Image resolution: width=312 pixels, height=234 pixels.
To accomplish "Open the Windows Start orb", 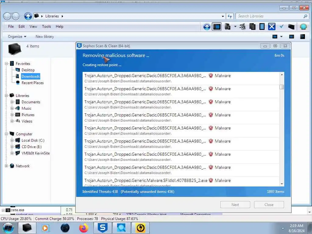I will point(8,228).
